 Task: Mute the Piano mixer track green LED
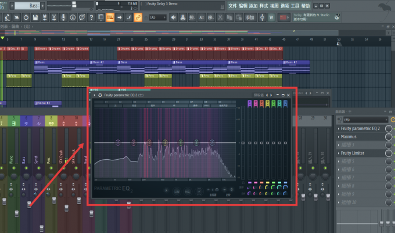[x=14, y=168]
